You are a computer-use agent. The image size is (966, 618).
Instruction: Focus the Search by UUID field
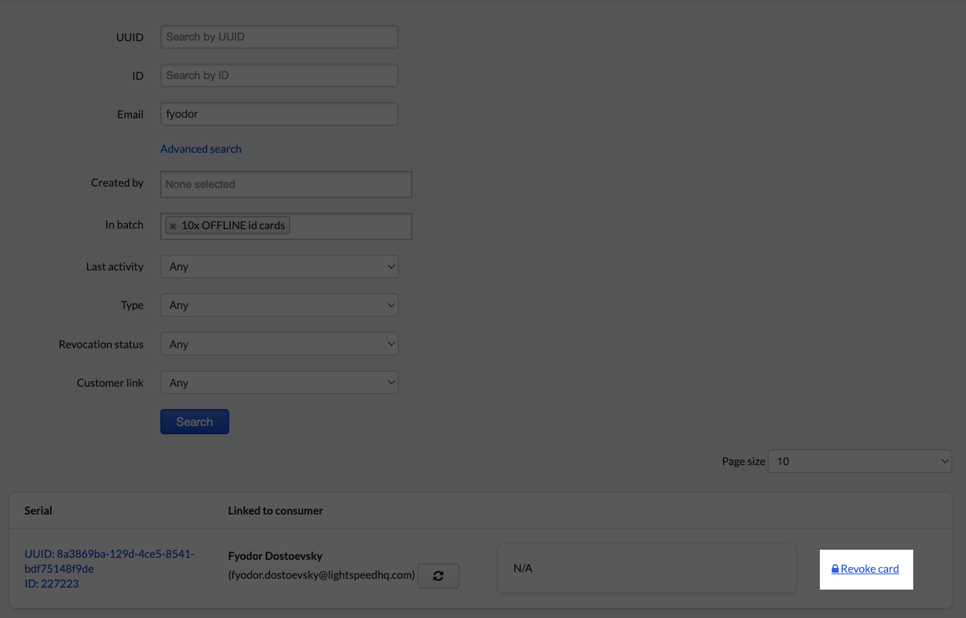[x=279, y=37]
